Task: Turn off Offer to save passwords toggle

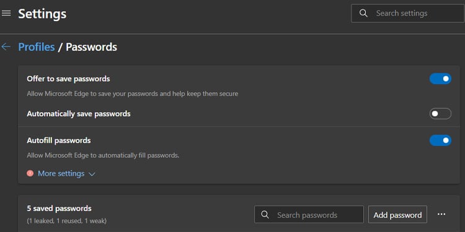Action: [440, 79]
